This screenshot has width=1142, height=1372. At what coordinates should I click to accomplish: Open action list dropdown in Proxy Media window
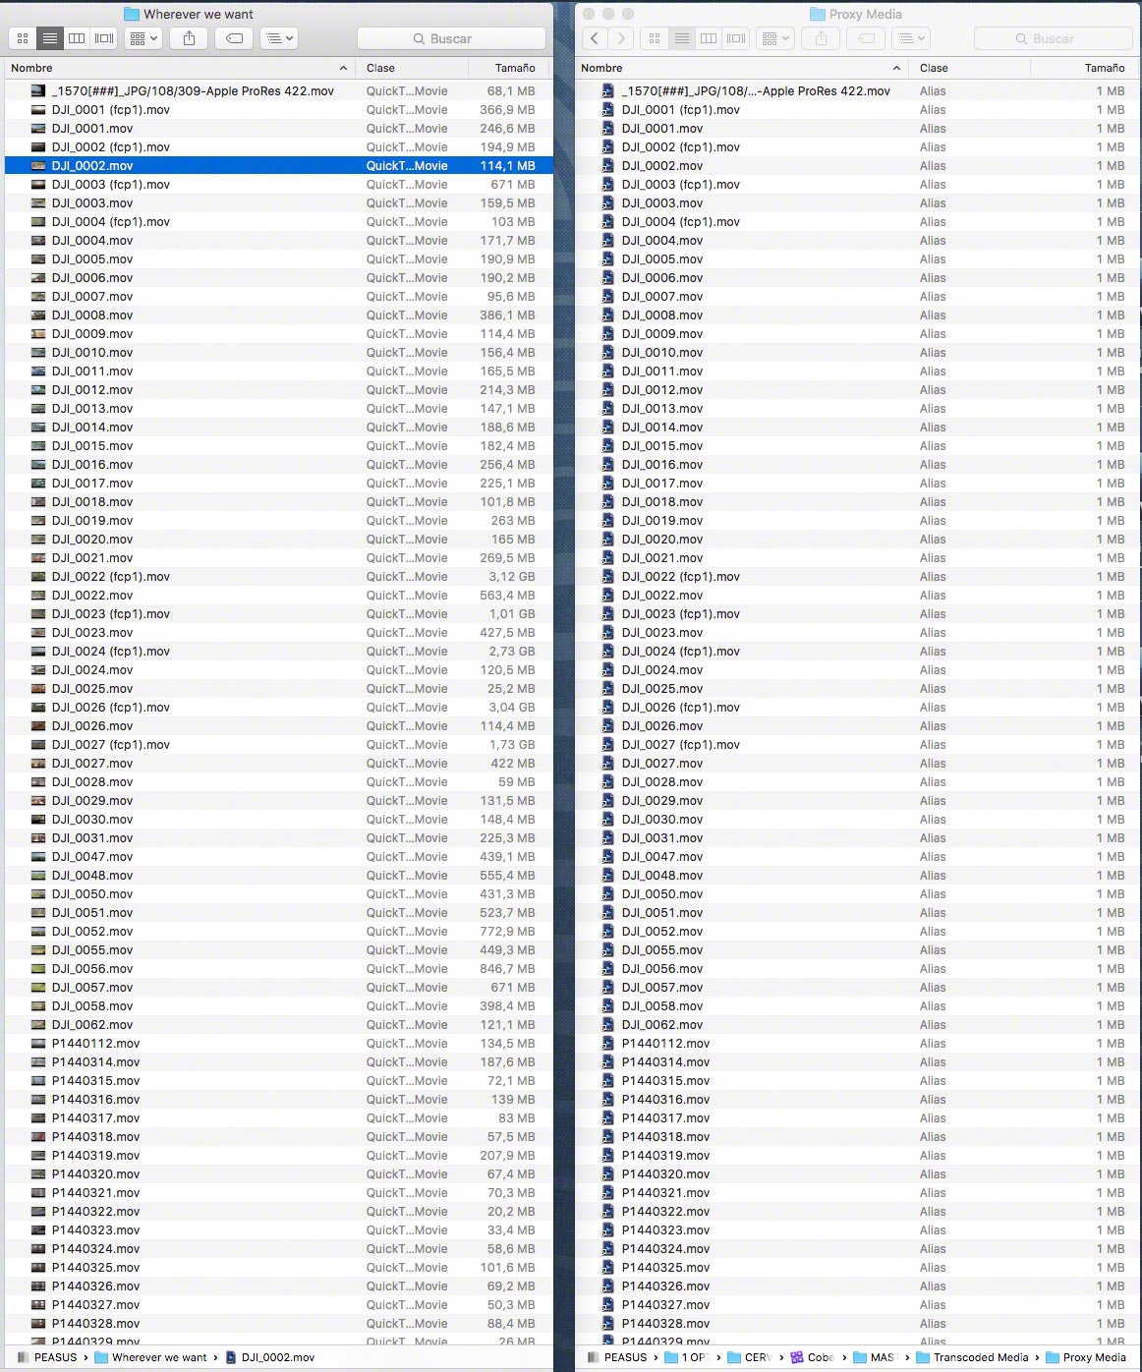[x=911, y=38]
